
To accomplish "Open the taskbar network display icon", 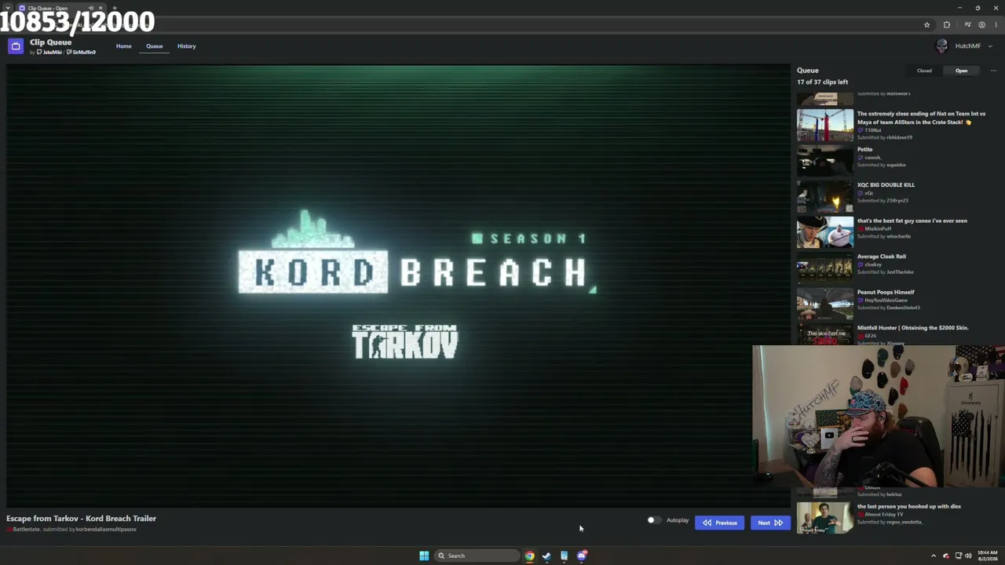I will tap(959, 556).
